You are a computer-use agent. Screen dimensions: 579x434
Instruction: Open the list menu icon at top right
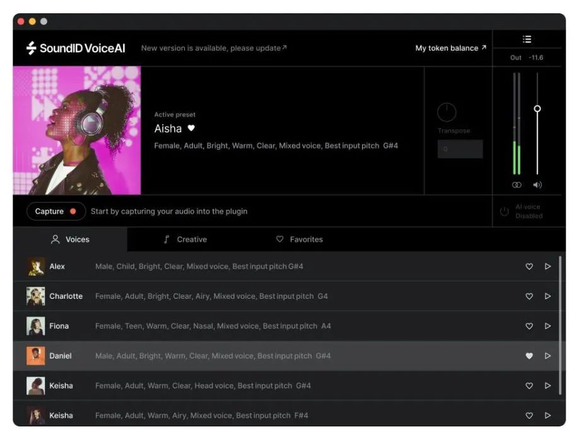[x=527, y=39]
